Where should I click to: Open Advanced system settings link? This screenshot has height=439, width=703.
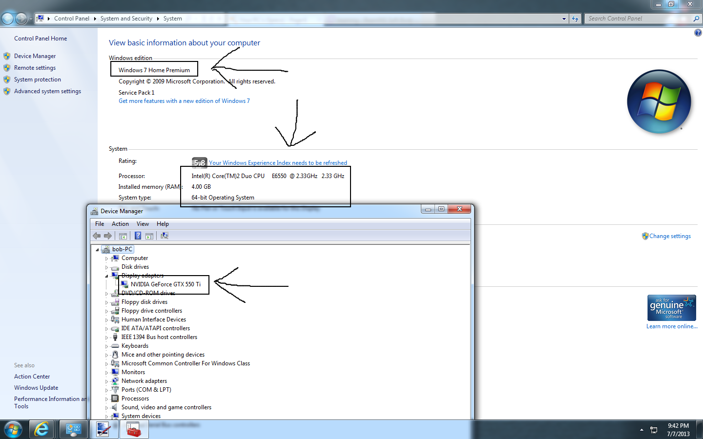click(x=47, y=91)
